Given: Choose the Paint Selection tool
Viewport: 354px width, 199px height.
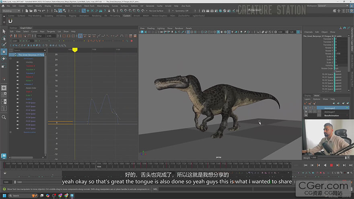Looking at the screenshot, I should coord(4,45).
